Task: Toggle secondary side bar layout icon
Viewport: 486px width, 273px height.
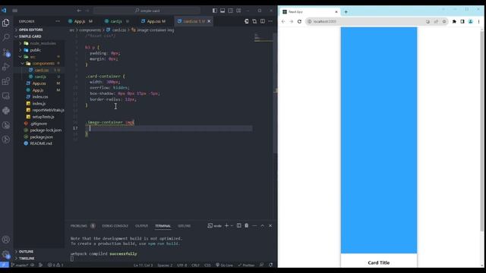Action: click(x=231, y=11)
